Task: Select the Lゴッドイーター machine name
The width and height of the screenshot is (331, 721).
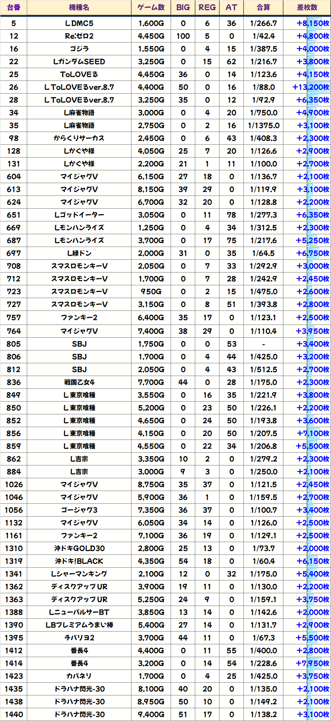Action: coord(79,215)
